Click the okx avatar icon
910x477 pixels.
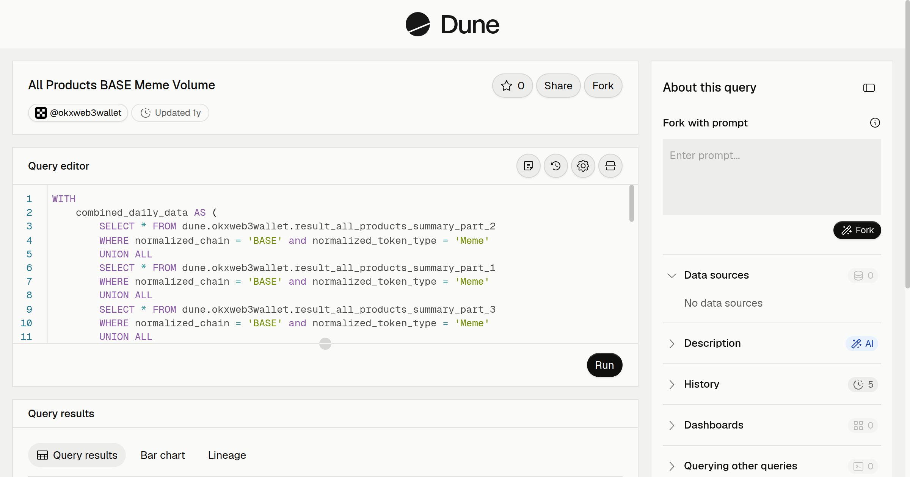coord(41,113)
